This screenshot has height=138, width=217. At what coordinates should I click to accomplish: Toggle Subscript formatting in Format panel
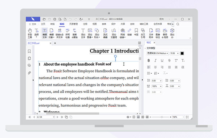[183, 60]
